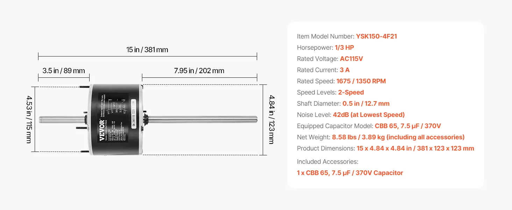This screenshot has height=210, width=512.
Task: Select the AC115V rated voltage value
Action: 351,59
